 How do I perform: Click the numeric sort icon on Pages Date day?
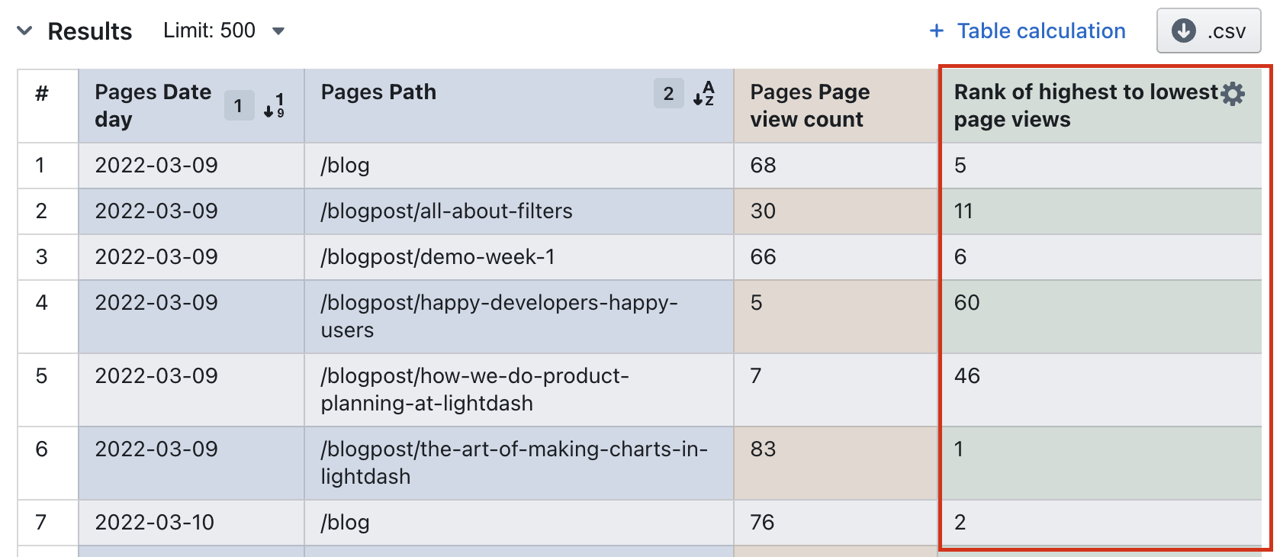tap(275, 105)
